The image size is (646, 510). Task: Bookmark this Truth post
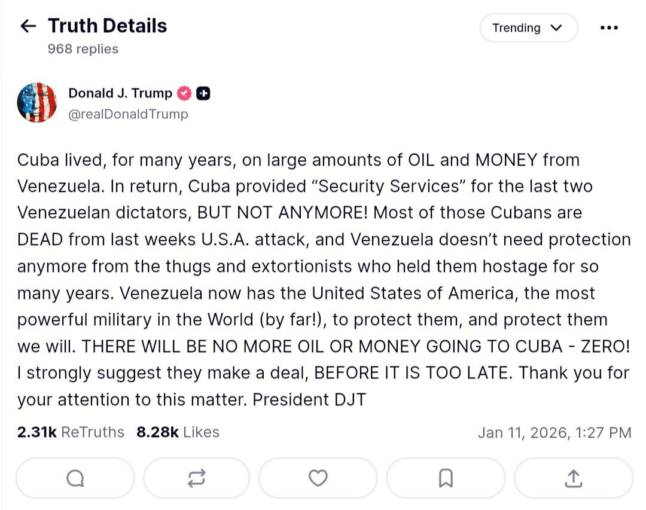tap(446, 478)
